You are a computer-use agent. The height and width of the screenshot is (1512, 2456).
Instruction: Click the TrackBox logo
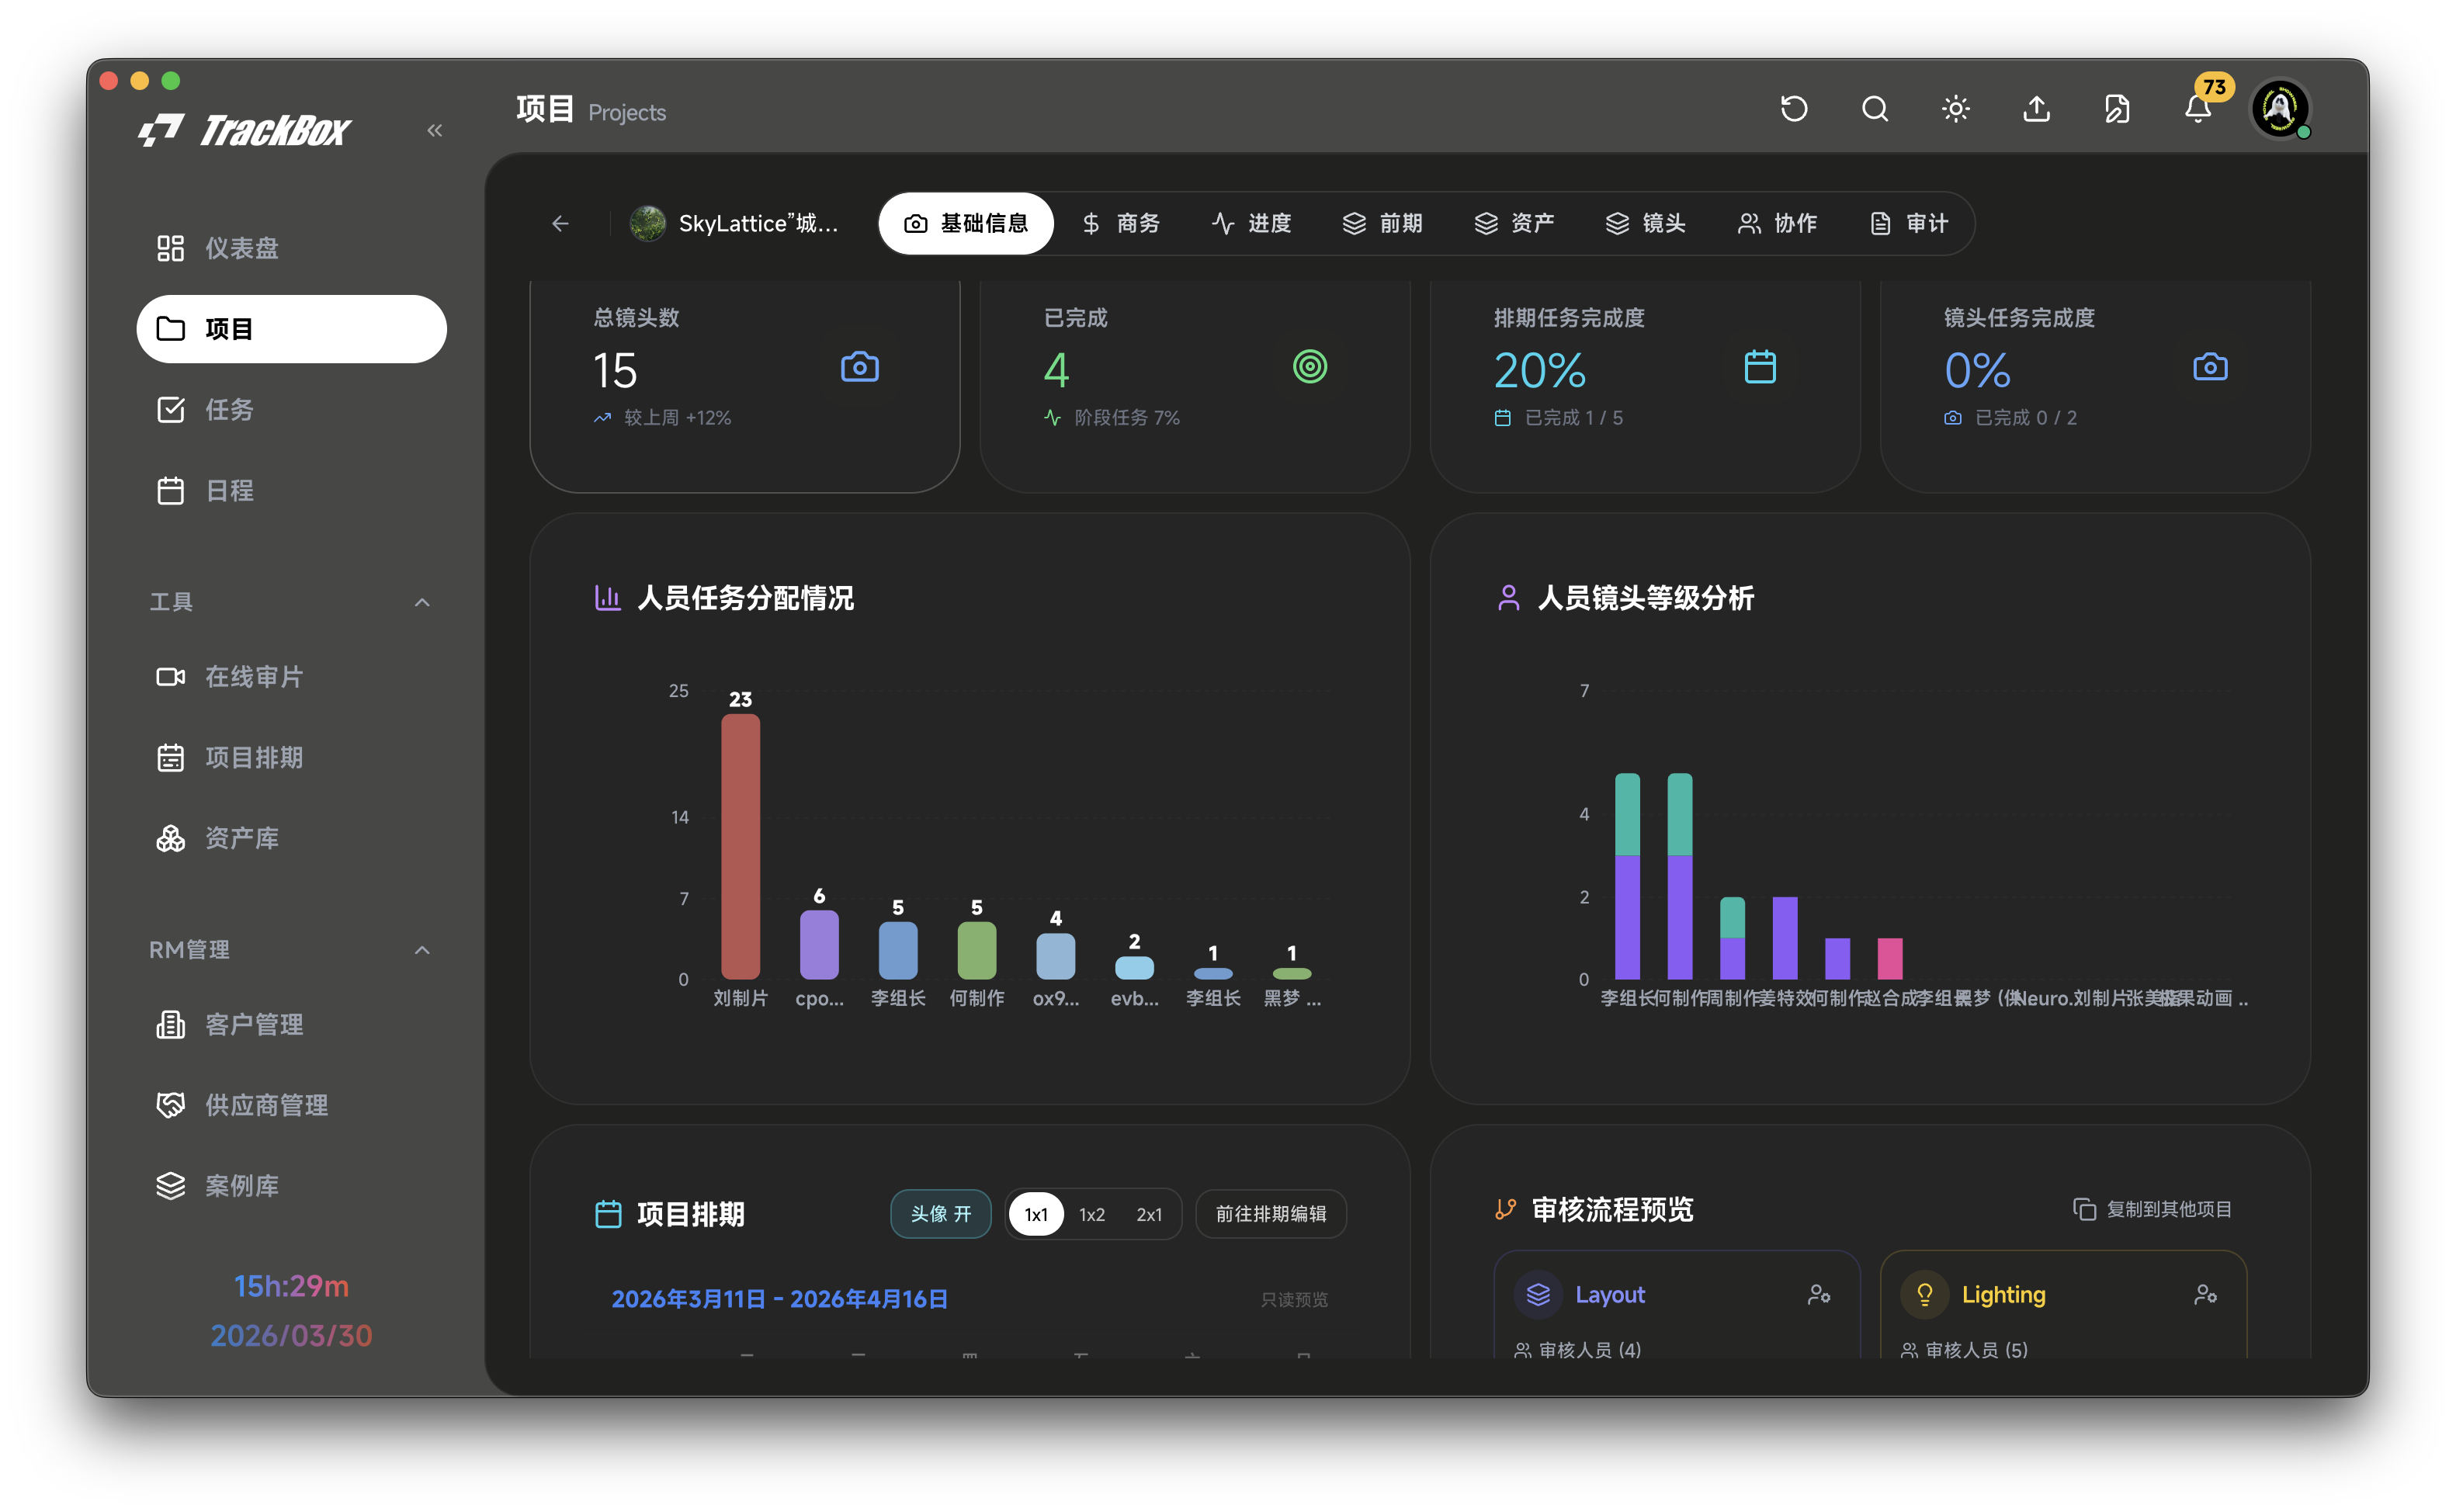245,130
